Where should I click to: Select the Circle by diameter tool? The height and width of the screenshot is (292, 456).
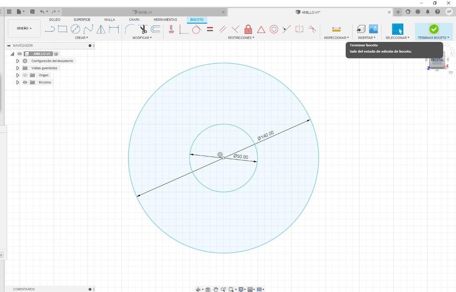[x=75, y=29]
